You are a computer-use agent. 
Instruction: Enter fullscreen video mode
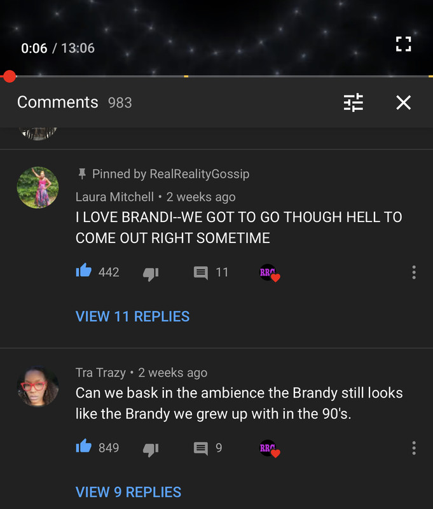[x=404, y=44]
